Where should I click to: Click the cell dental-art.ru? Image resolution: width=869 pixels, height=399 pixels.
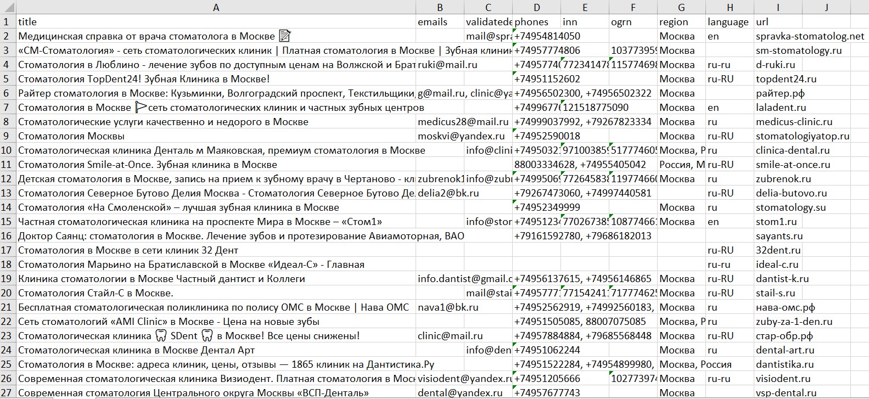pos(786,350)
